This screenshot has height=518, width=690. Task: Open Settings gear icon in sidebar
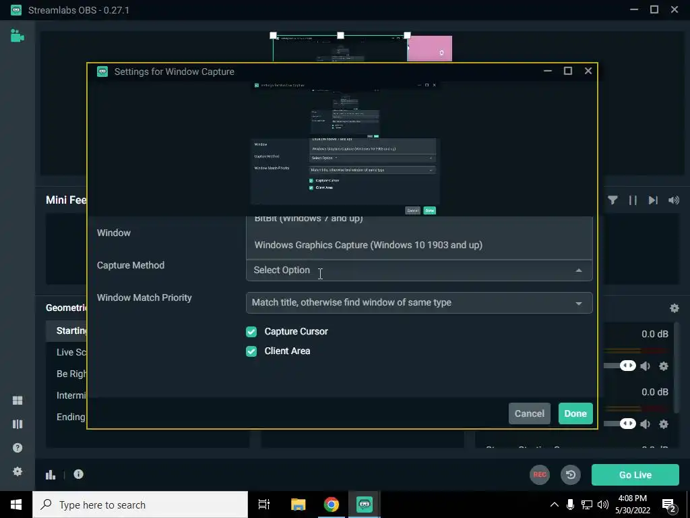(x=17, y=471)
